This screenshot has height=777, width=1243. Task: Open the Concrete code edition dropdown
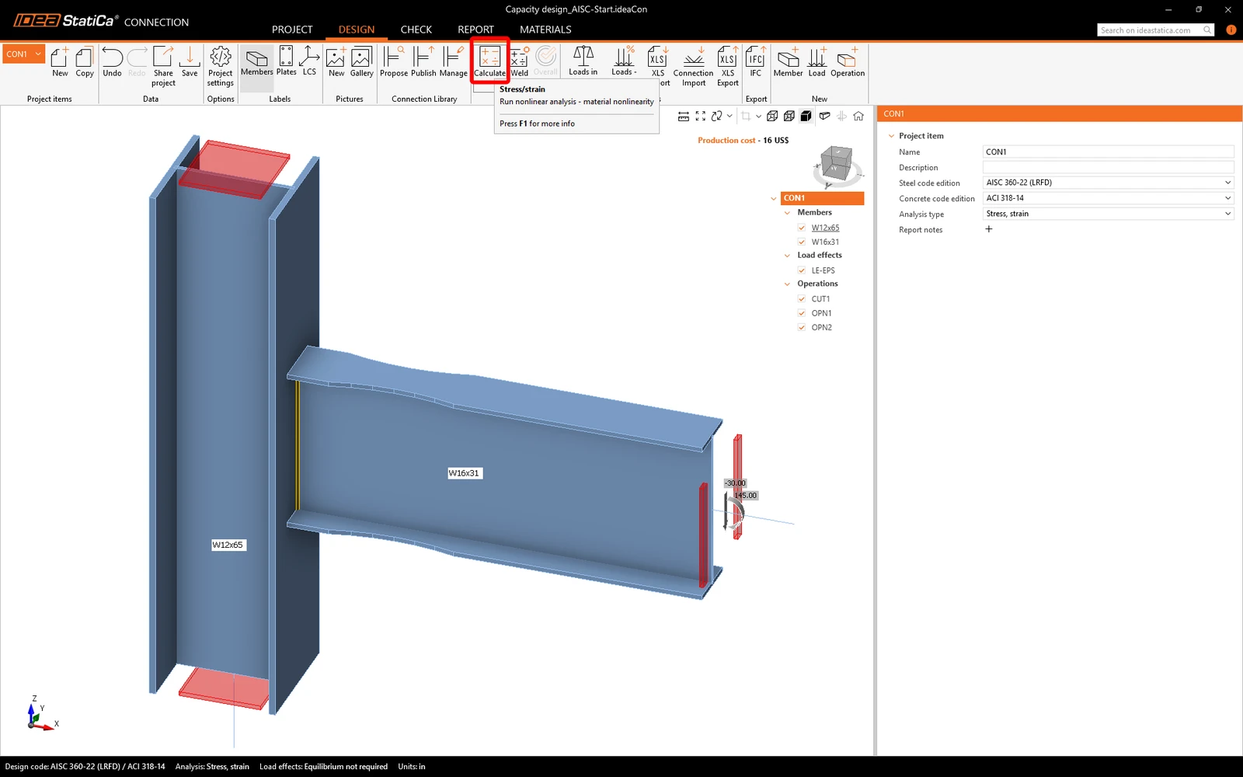(1108, 198)
